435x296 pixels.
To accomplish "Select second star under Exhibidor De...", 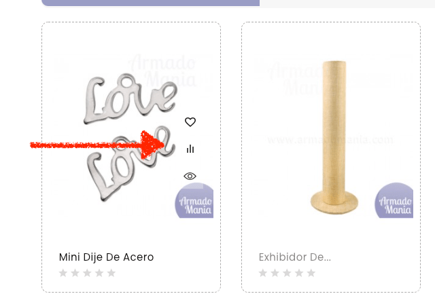I will [275, 273].
